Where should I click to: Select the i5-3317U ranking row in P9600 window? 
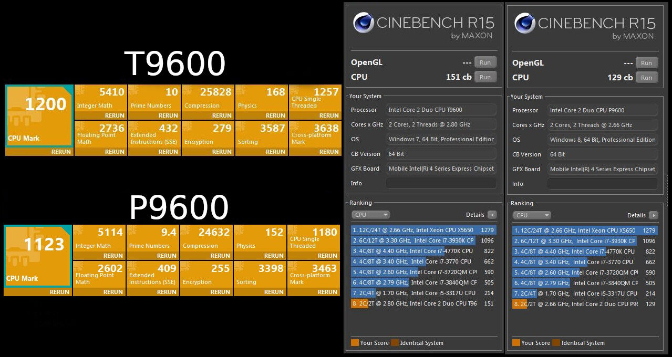coord(585,293)
